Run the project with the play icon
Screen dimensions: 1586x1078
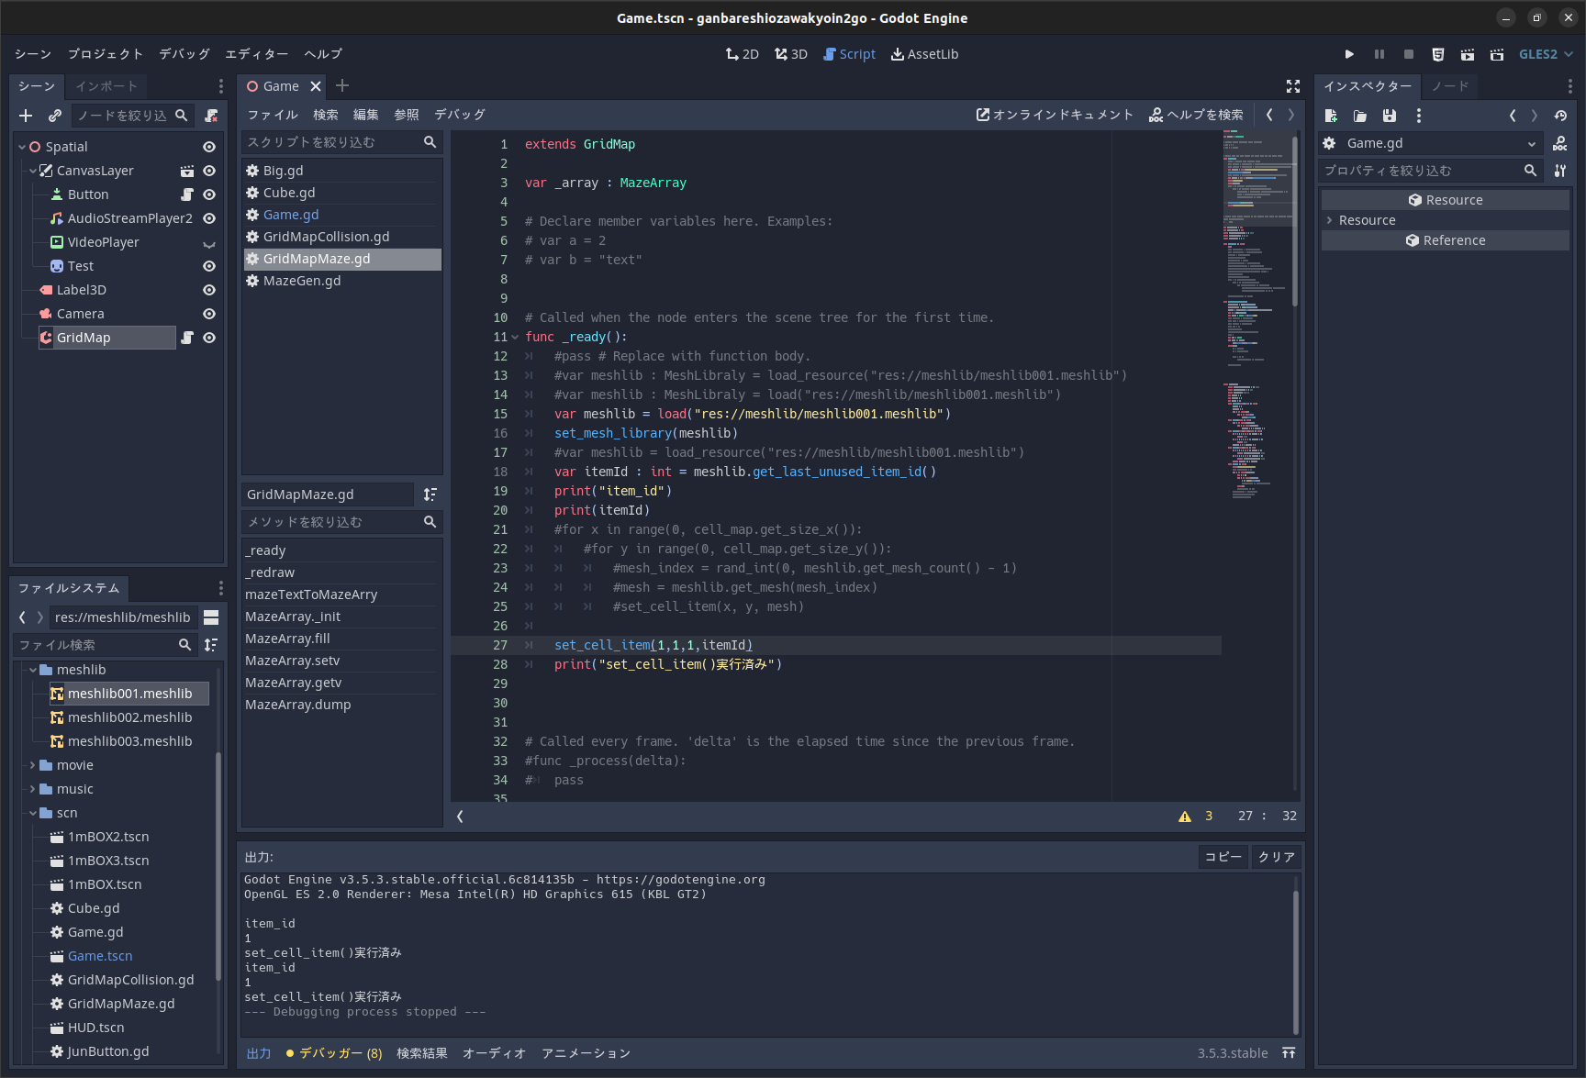1349,54
